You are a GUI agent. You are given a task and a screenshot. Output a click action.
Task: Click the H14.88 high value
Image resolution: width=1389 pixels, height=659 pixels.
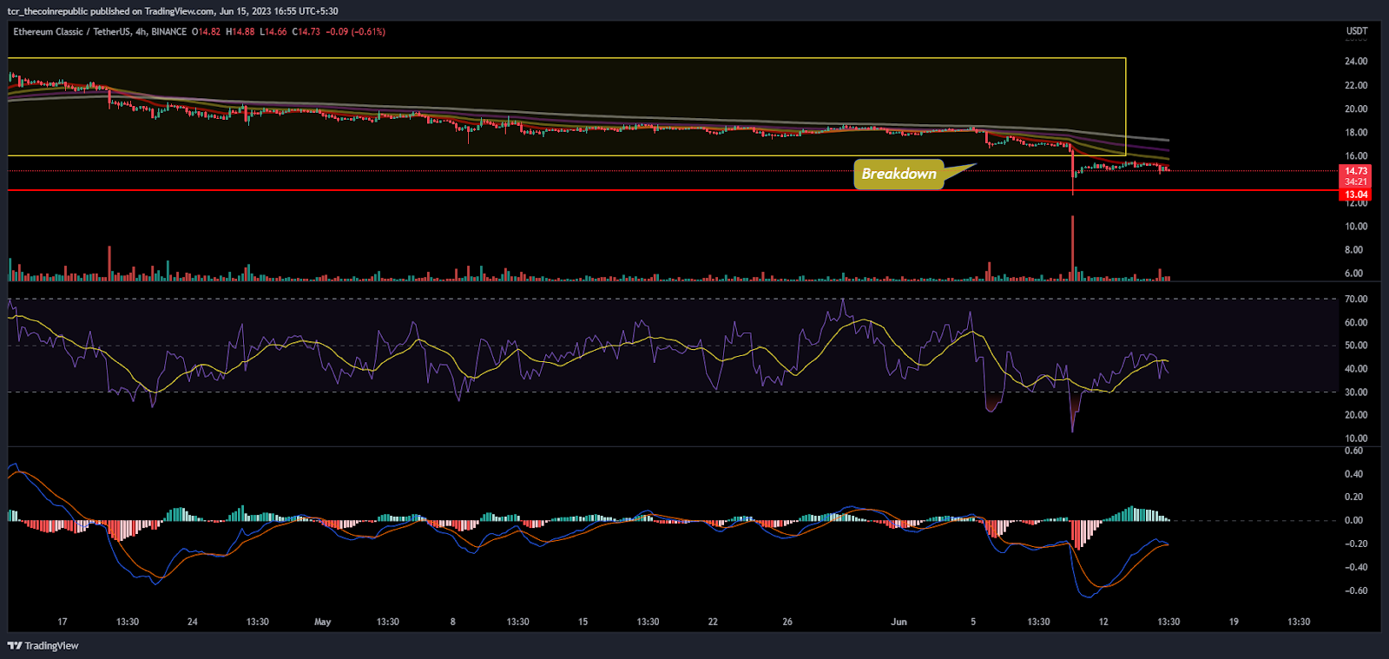240,31
